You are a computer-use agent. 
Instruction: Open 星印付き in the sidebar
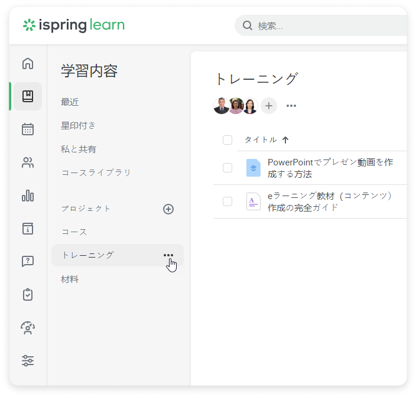pos(78,125)
